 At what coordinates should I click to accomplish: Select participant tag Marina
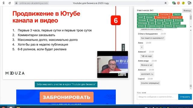click(177, 14)
